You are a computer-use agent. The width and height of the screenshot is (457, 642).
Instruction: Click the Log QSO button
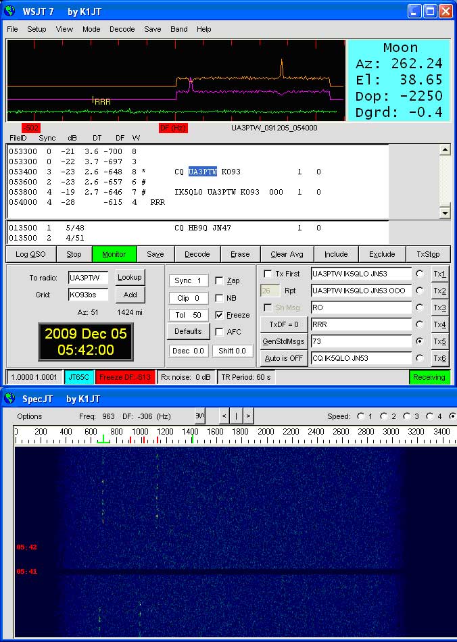tap(30, 254)
